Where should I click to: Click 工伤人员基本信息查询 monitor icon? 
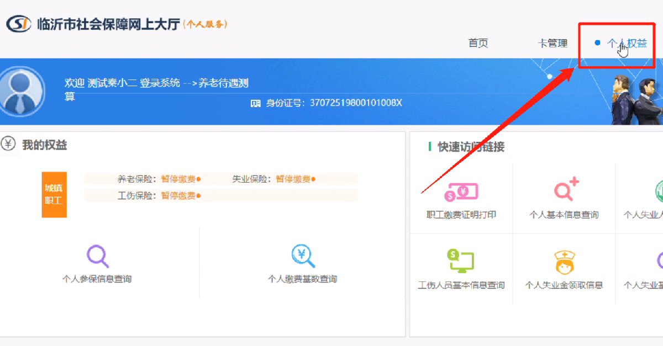point(461,261)
